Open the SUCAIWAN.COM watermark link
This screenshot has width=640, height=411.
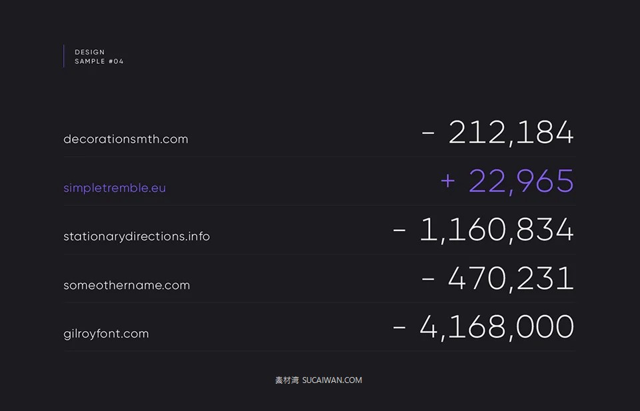[332, 380]
